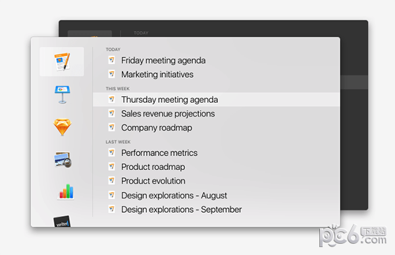Select the Preview app icon
This screenshot has height=255, width=395.
pos(63,159)
